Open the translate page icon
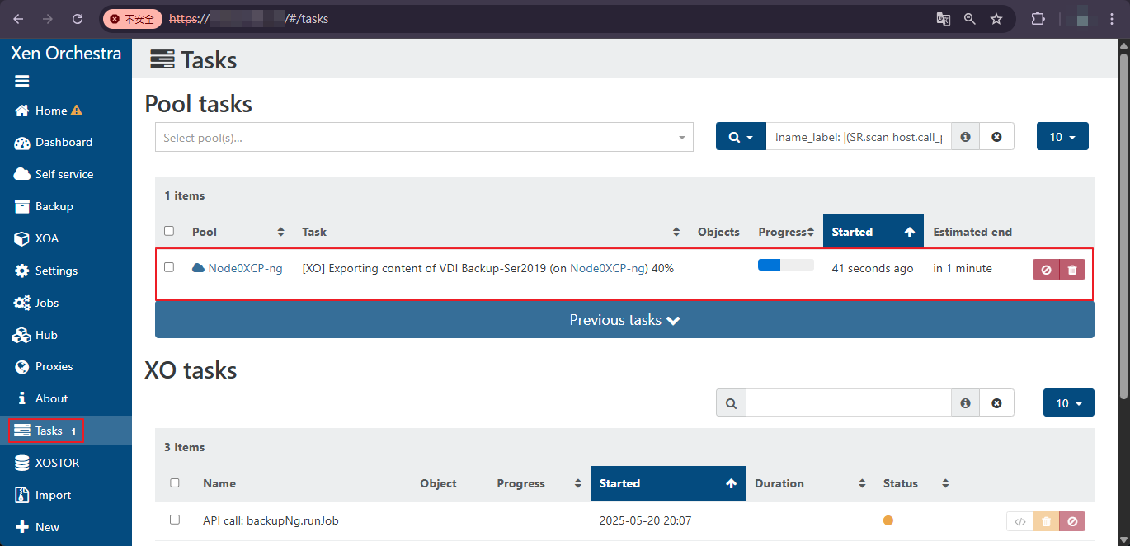Viewport: 1130px width, 546px height. [x=944, y=18]
